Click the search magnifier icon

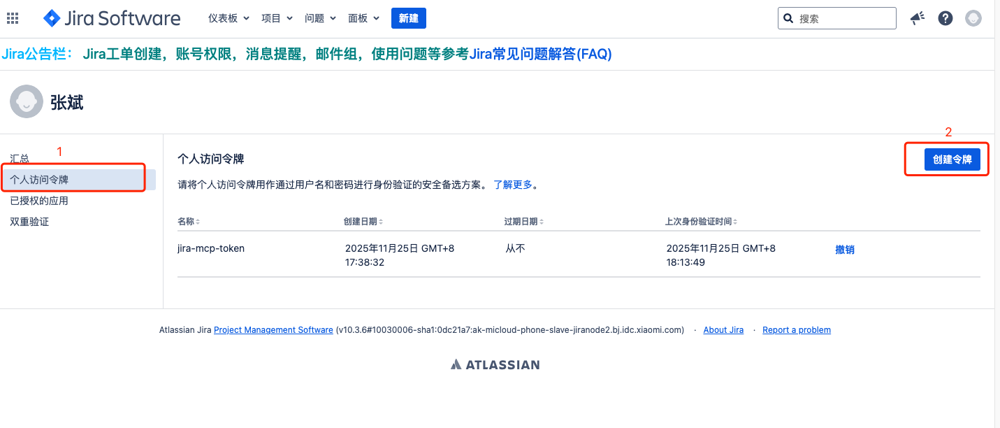click(x=788, y=18)
